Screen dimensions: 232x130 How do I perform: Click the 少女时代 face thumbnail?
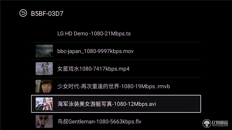click(44, 86)
